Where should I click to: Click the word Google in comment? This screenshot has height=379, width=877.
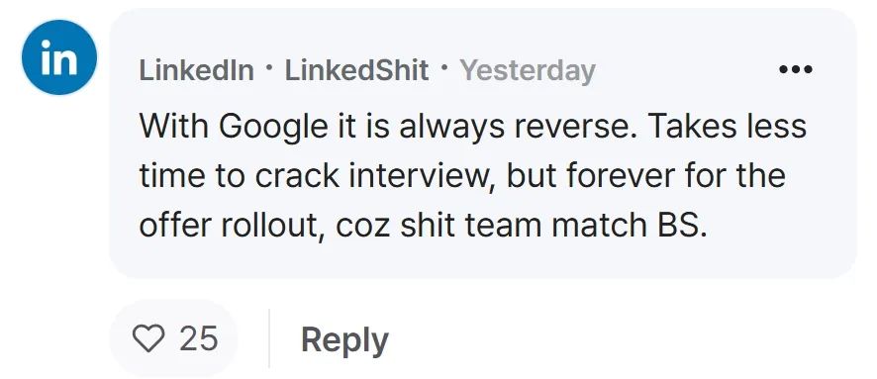[x=272, y=127]
